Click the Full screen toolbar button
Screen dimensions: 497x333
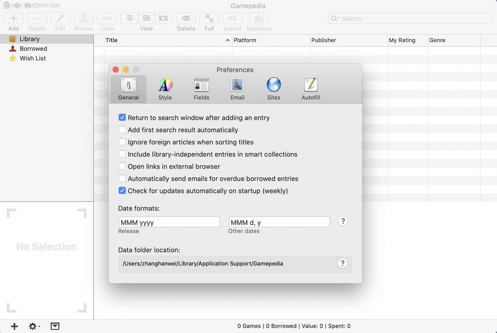[209, 19]
